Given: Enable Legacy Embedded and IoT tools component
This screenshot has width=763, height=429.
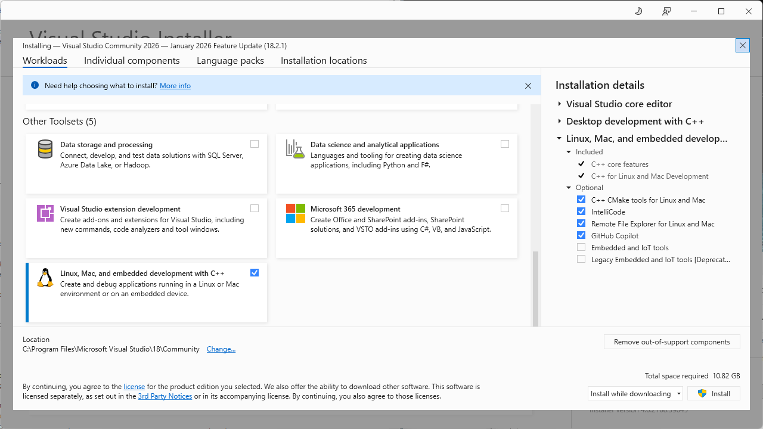Looking at the screenshot, I should 581,259.
